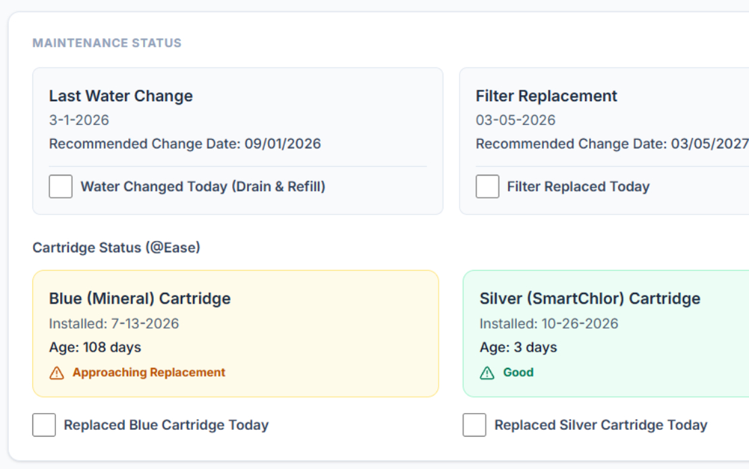Click the green status icon beside Good
Screen dimensions: 749x469
pyautogui.click(x=487, y=373)
